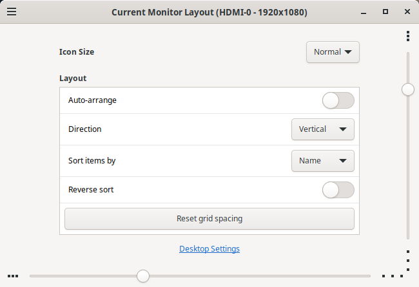Expand the Direction dropdown showing Vertical

[x=322, y=129]
